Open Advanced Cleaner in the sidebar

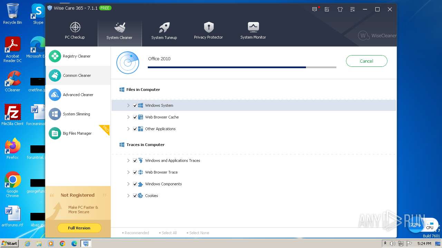(x=78, y=95)
